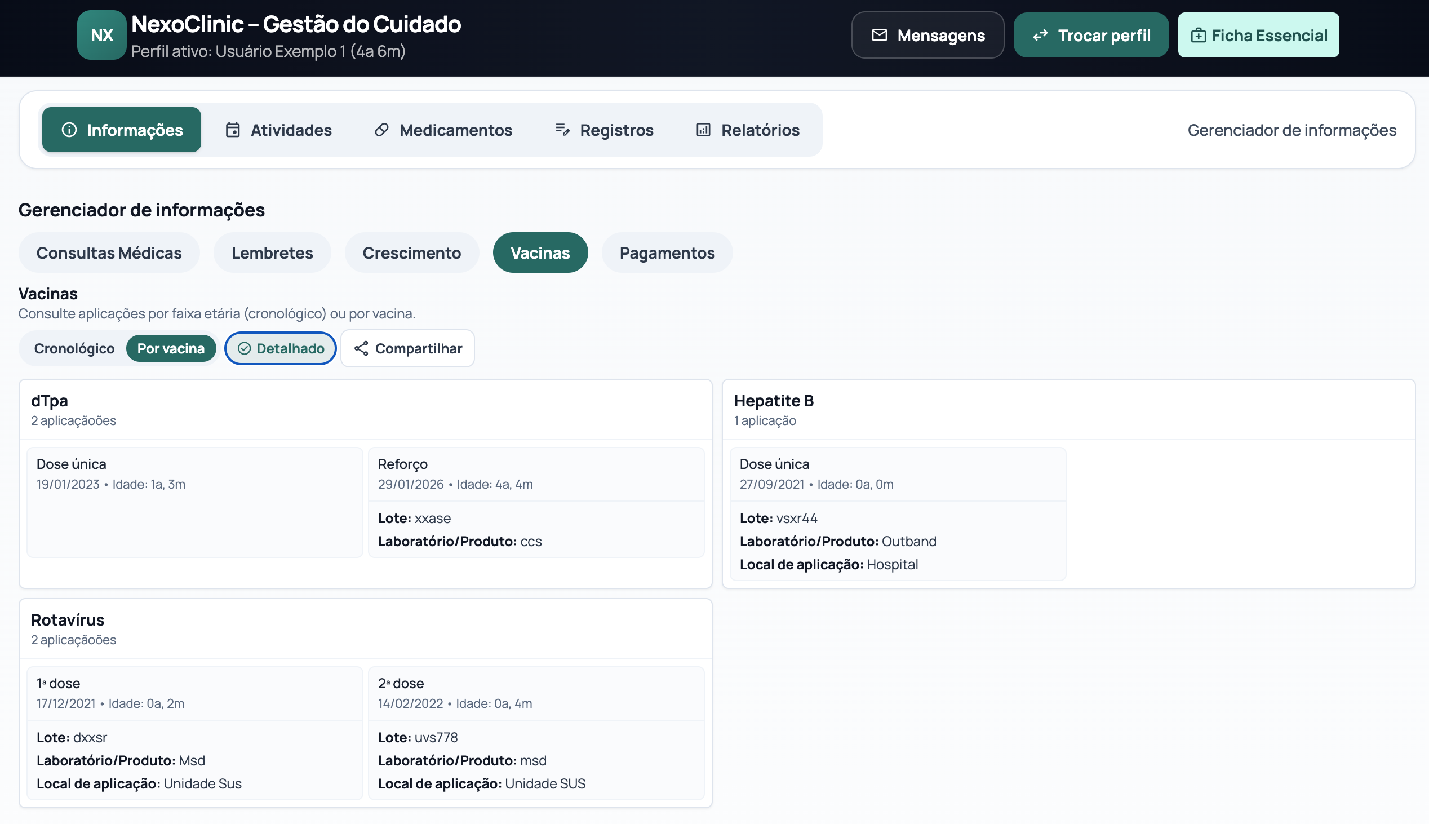Click Local de aplicação: Unidade Sus
Viewport: 1429px width, 824px height.
(x=139, y=785)
